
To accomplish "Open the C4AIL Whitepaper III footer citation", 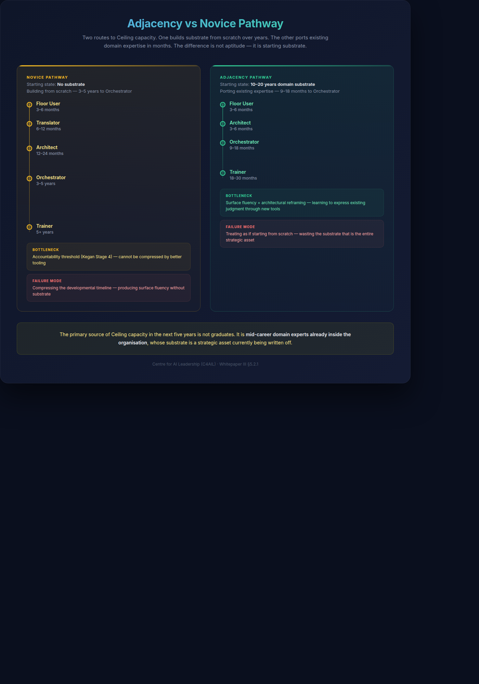I will [205, 364].
